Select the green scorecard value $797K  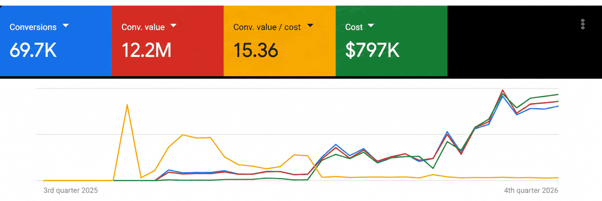[x=372, y=50]
